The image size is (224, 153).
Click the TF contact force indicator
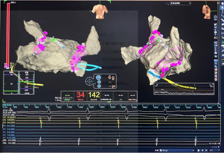(x=98, y=77)
